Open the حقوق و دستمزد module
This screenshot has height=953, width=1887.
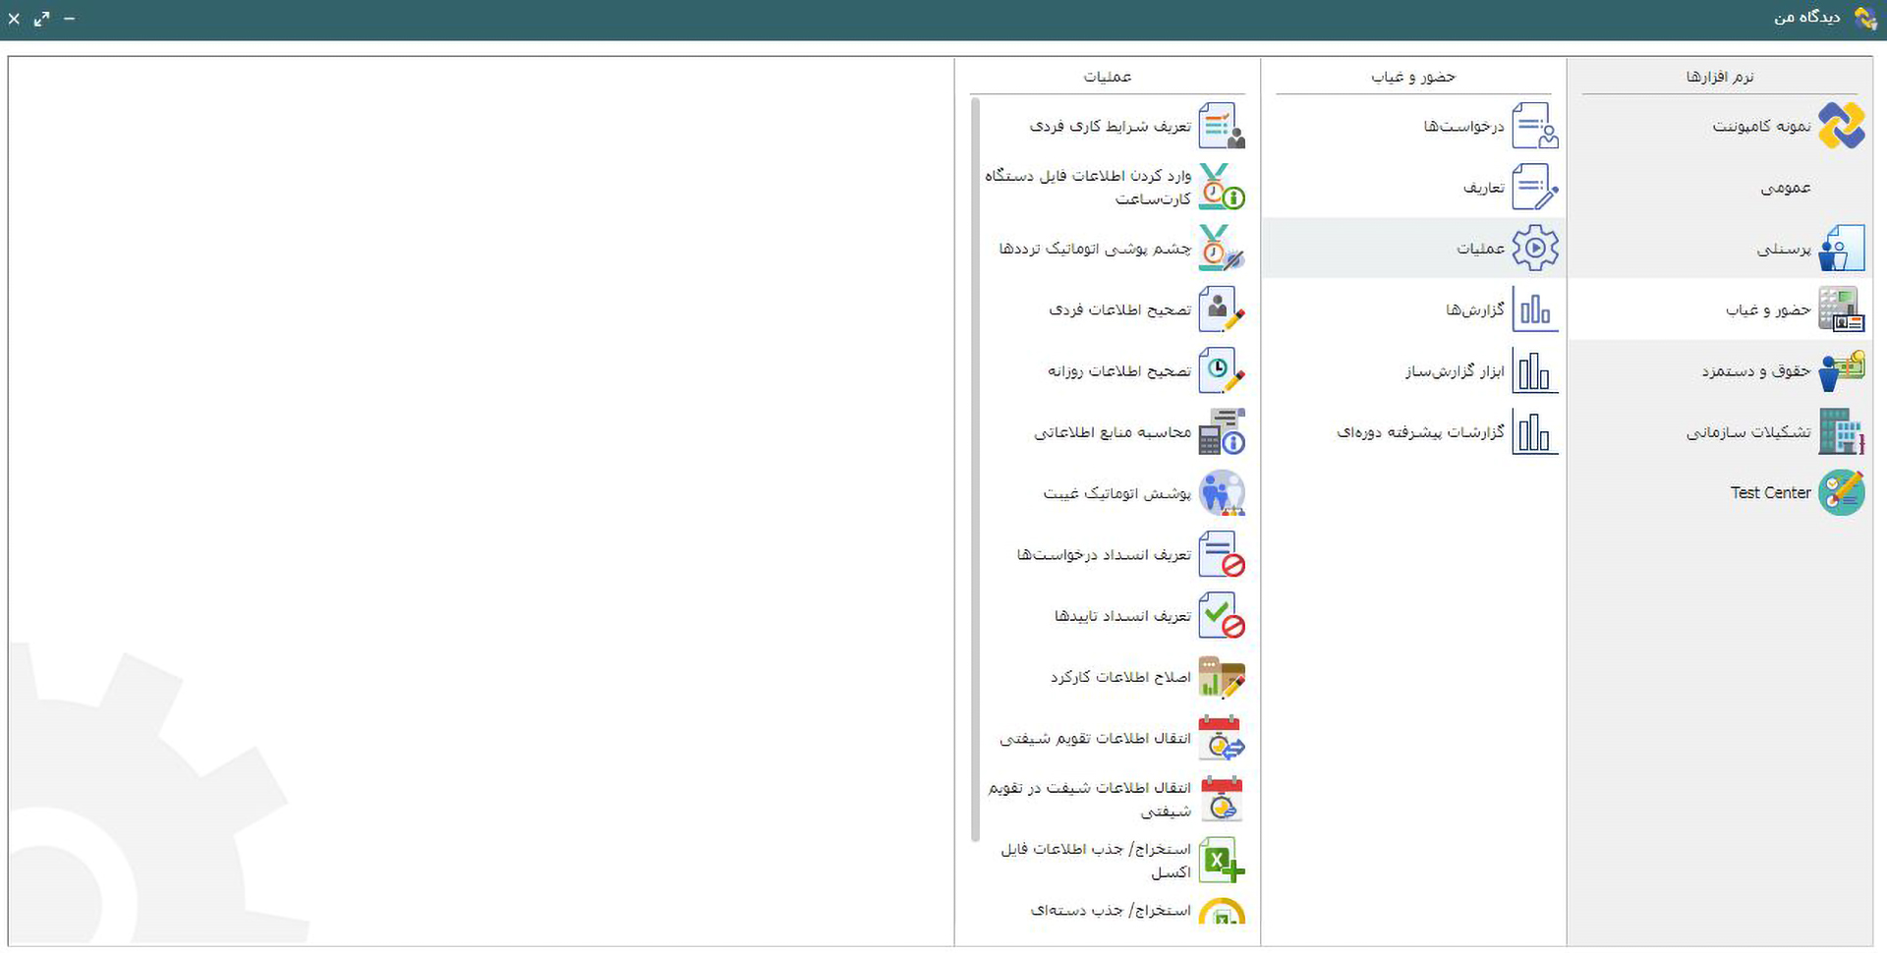click(x=1755, y=370)
